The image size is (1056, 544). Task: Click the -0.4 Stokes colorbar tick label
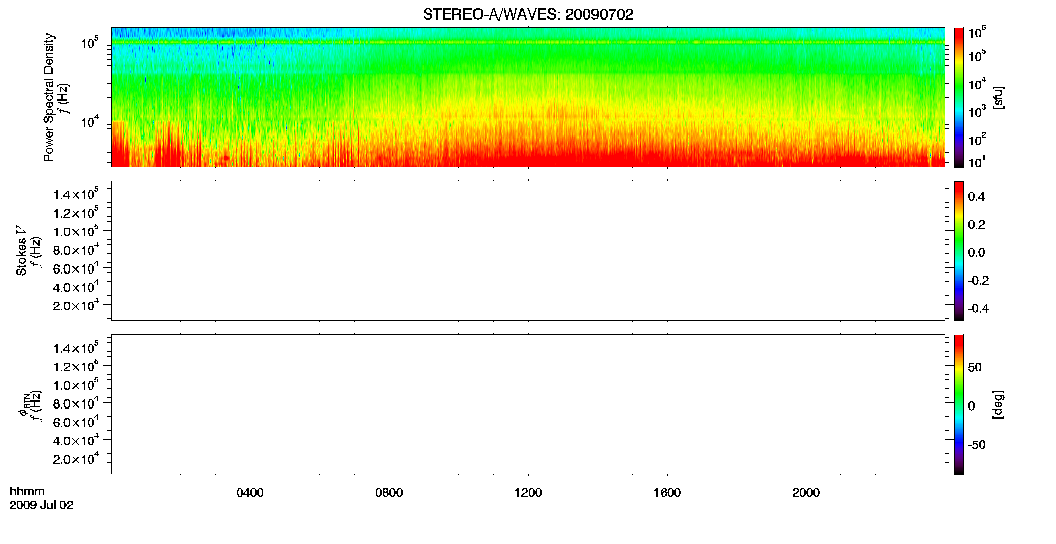978,308
